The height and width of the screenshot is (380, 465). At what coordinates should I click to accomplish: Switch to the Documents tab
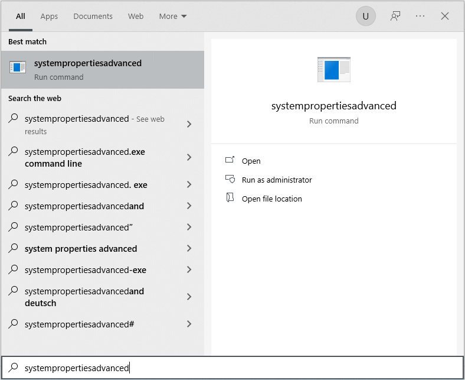93,16
